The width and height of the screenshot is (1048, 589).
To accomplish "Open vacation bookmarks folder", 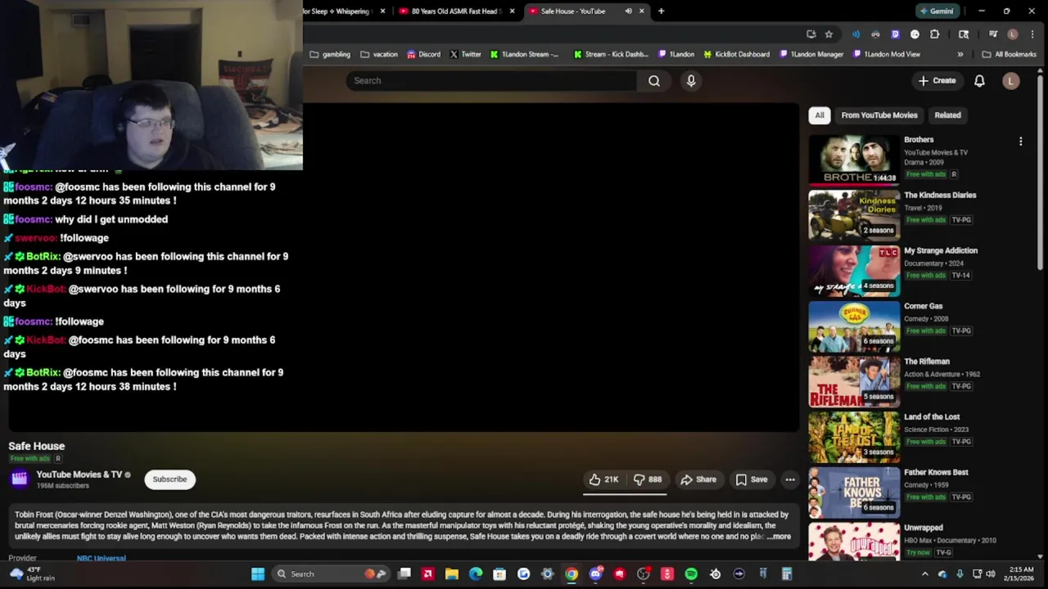I will click(x=379, y=54).
